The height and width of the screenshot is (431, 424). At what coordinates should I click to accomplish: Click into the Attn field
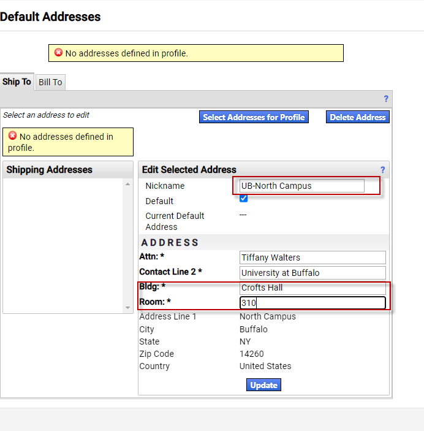click(x=312, y=257)
